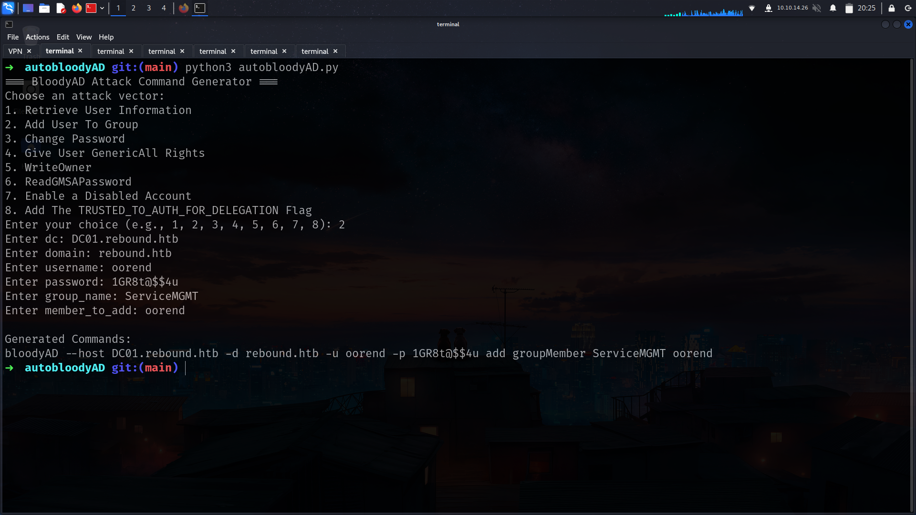Focus the Firefox taskbar window button

[x=184, y=8]
